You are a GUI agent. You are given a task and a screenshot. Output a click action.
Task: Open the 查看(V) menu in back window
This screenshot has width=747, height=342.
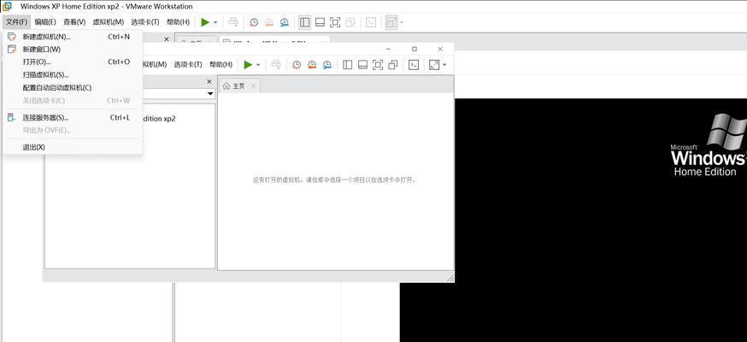[x=74, y=22]
